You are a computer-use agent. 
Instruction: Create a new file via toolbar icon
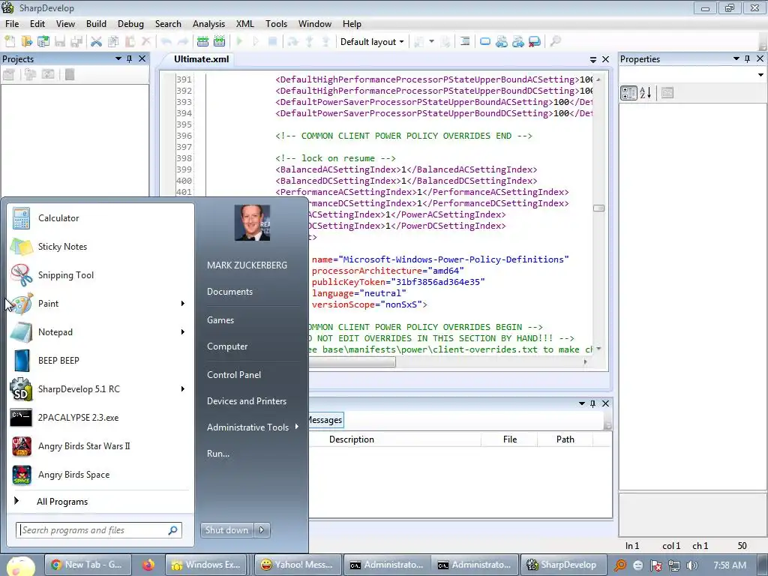pos(10,42)
